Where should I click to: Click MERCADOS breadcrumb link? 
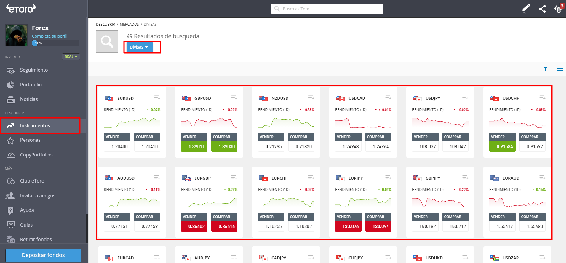pyautogui.click(x=129, y=25)
